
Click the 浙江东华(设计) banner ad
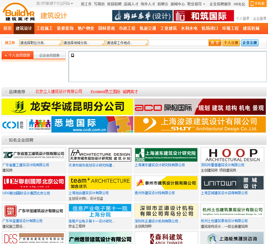142,16
